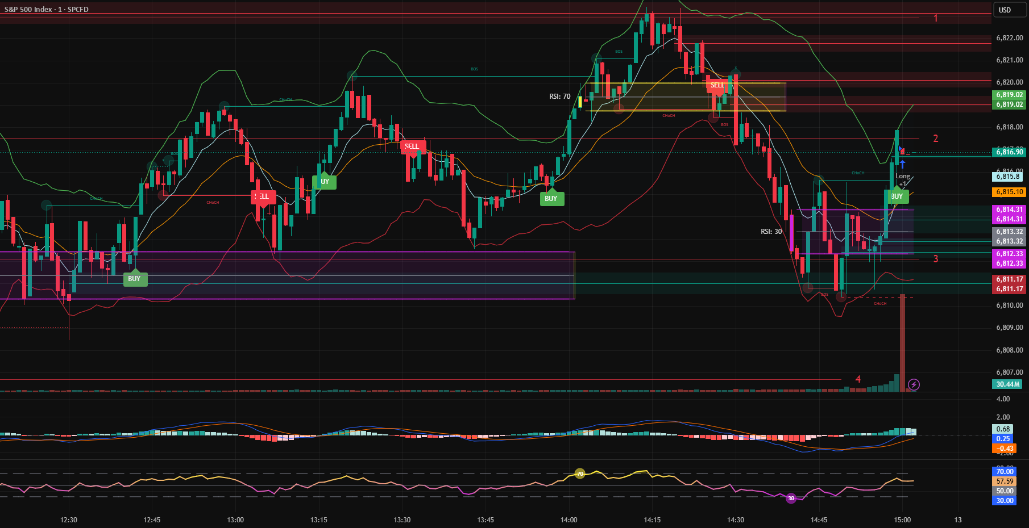Click the 30.44M volume value label
The width and height of the screenshot is (1029, 528).
[1007, 384]
